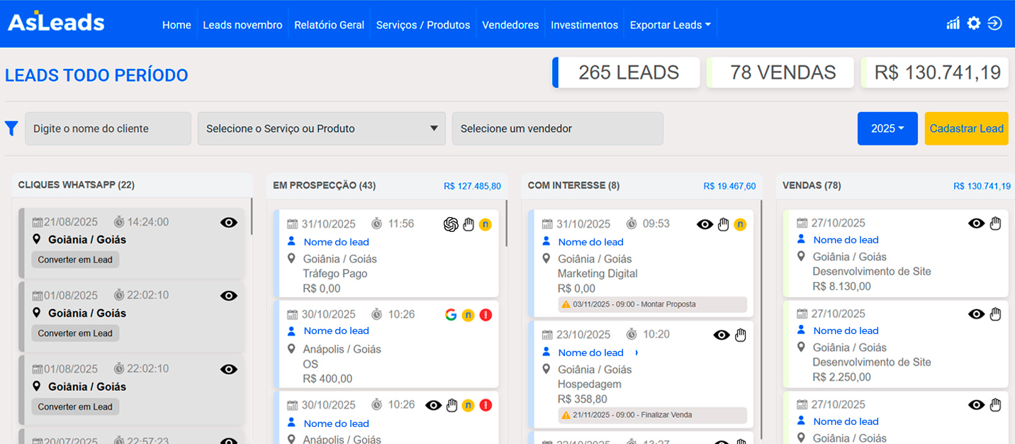Open the Investimentos menu item
The image size is (1015, 444).
(x=584, y=25)
